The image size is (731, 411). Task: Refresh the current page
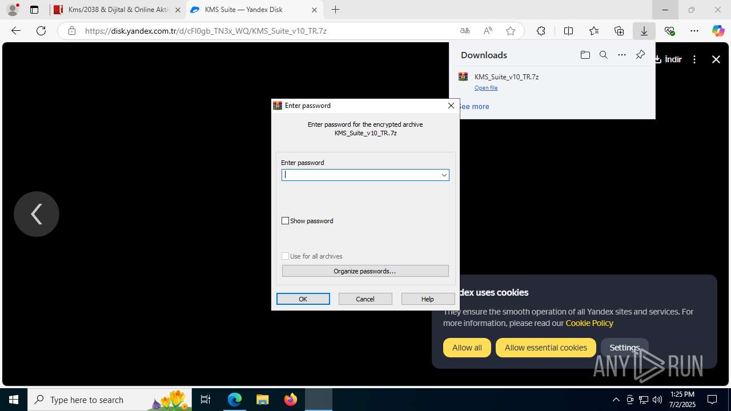(41, 31)
